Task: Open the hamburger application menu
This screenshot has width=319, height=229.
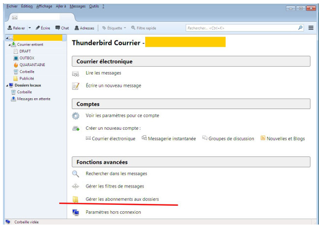Action: coord(311,28)
